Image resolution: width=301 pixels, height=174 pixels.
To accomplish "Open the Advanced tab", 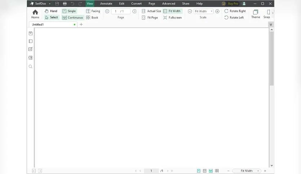I will pos(169,4).
